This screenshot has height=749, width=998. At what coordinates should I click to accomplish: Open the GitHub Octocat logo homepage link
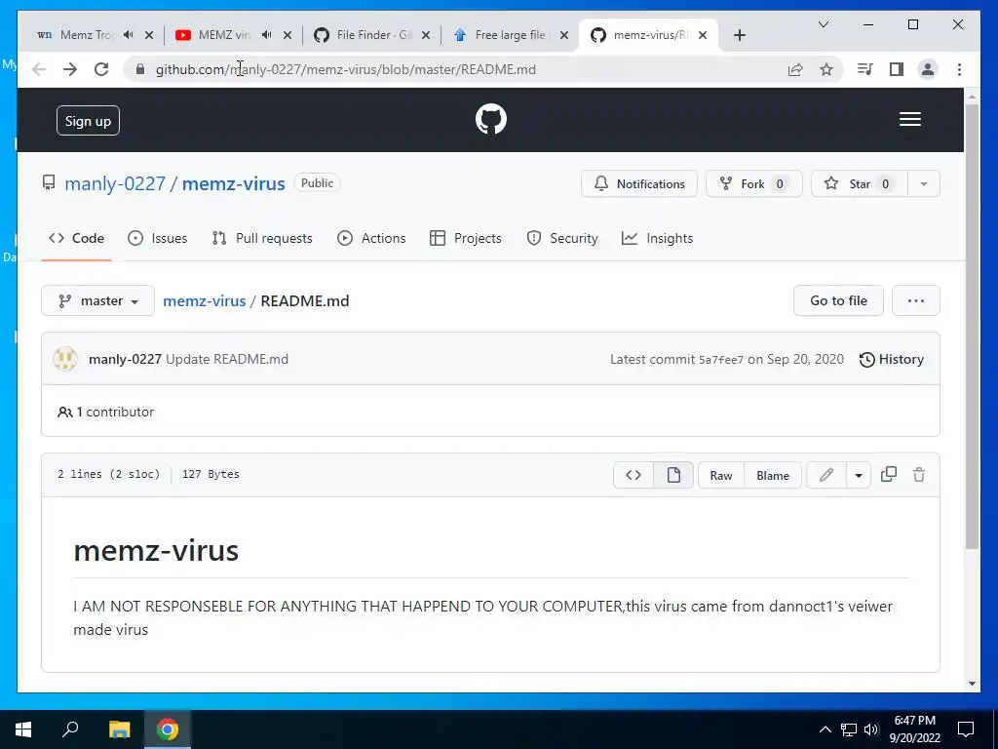491,119
